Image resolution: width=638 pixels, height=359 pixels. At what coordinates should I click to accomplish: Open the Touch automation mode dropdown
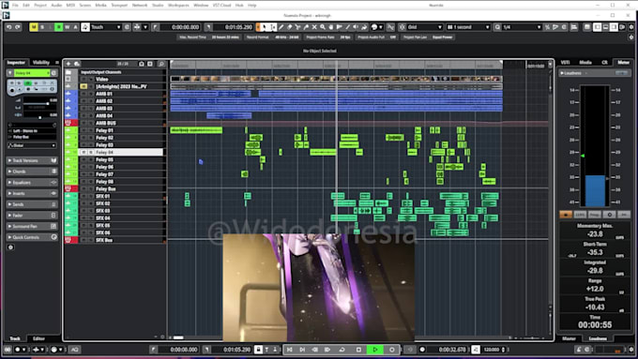tap(106, 27)
